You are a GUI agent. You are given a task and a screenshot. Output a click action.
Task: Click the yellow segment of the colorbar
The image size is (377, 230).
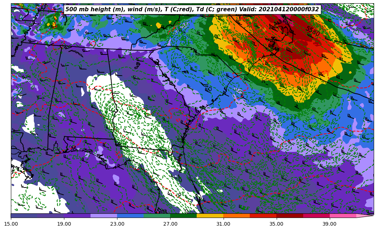pyautogui.click(x=210, y=215)
